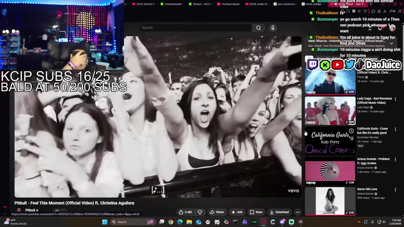Click the Opera GX sidebar logo icon
404x227 pixels.
[5, 207]
